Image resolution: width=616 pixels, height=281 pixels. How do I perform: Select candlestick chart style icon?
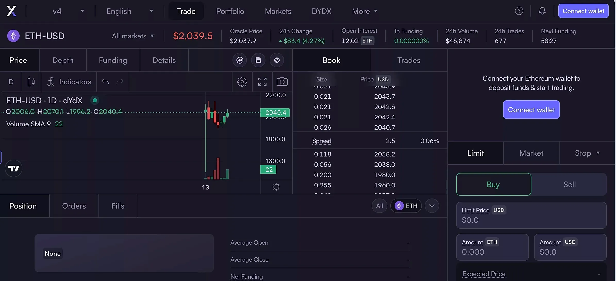point(31,82)
